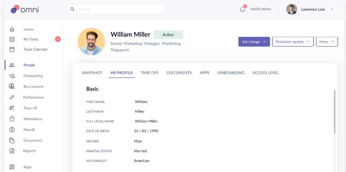Open Recruitment section

pyautogui.click(x=34, y=87)
